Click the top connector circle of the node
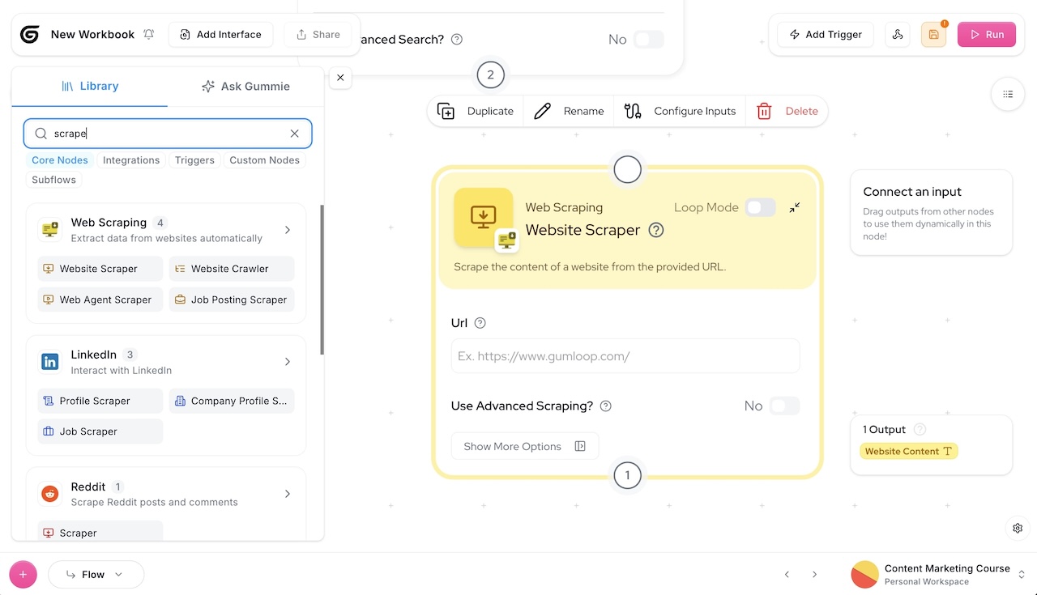Screen dimensions: 1037x595 [x=627, y=169]
